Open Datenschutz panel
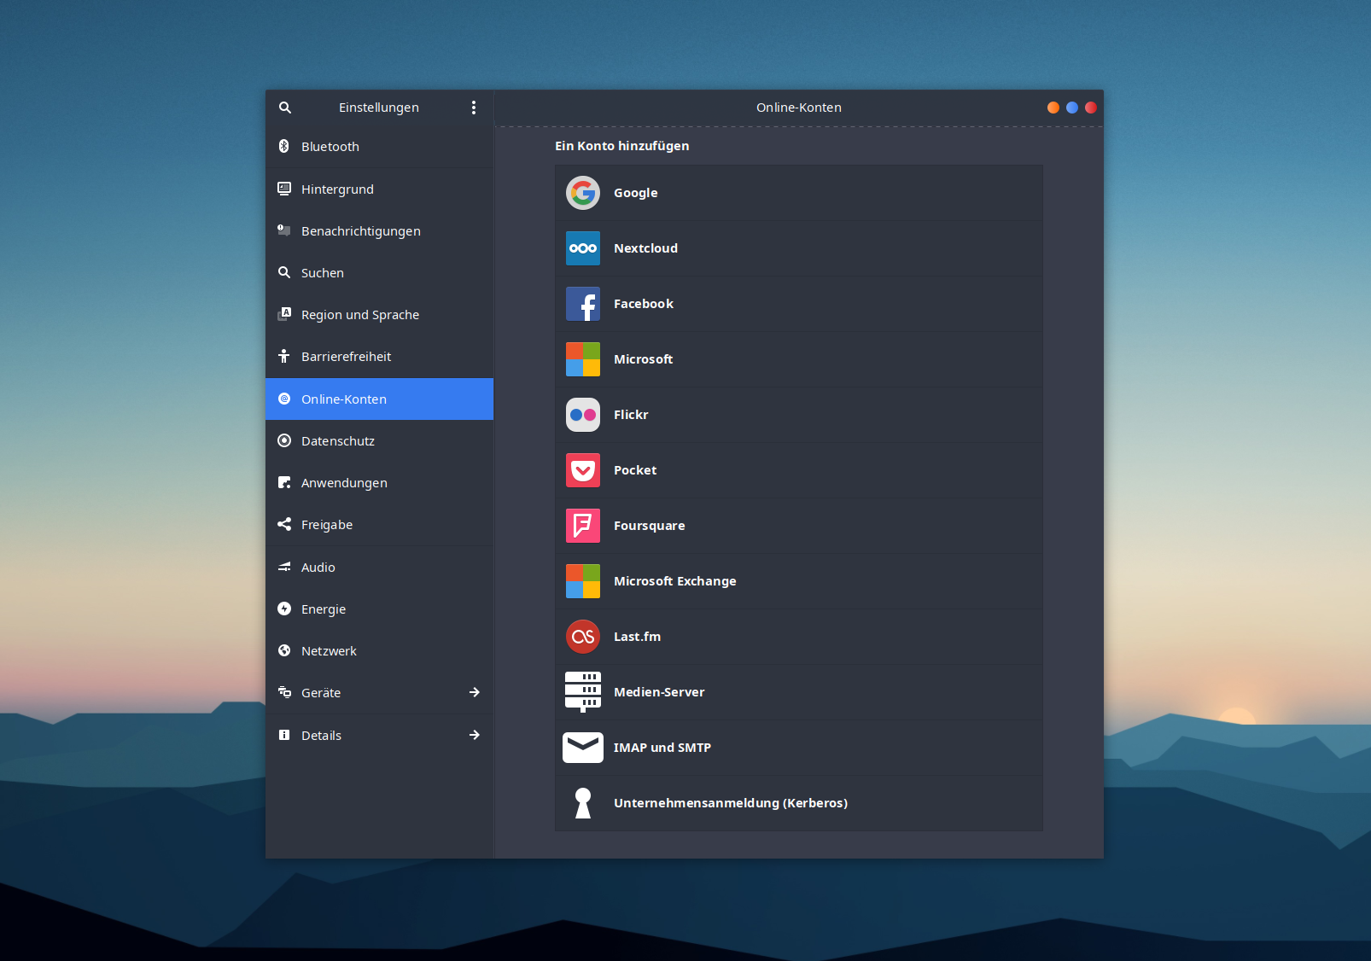This screenshot has height=961, width=1371. (x=380, y=440)
